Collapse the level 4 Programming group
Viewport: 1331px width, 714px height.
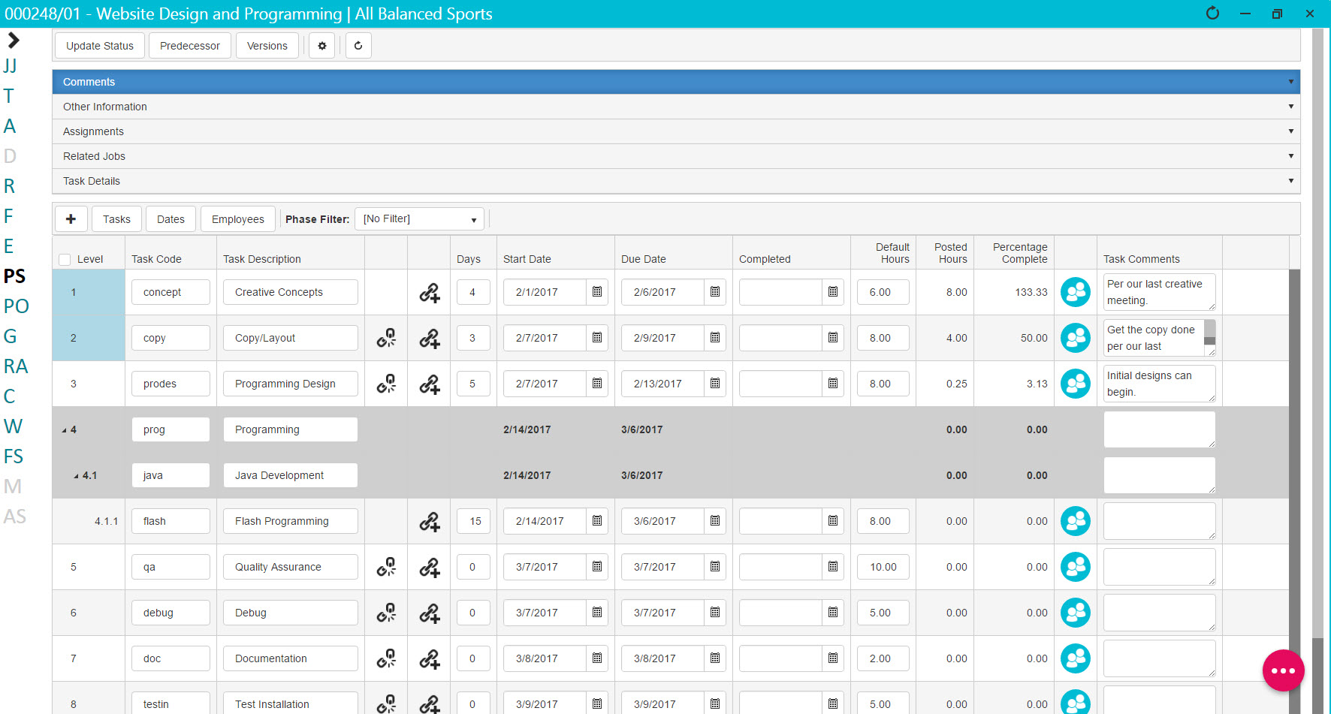(65, 430)
